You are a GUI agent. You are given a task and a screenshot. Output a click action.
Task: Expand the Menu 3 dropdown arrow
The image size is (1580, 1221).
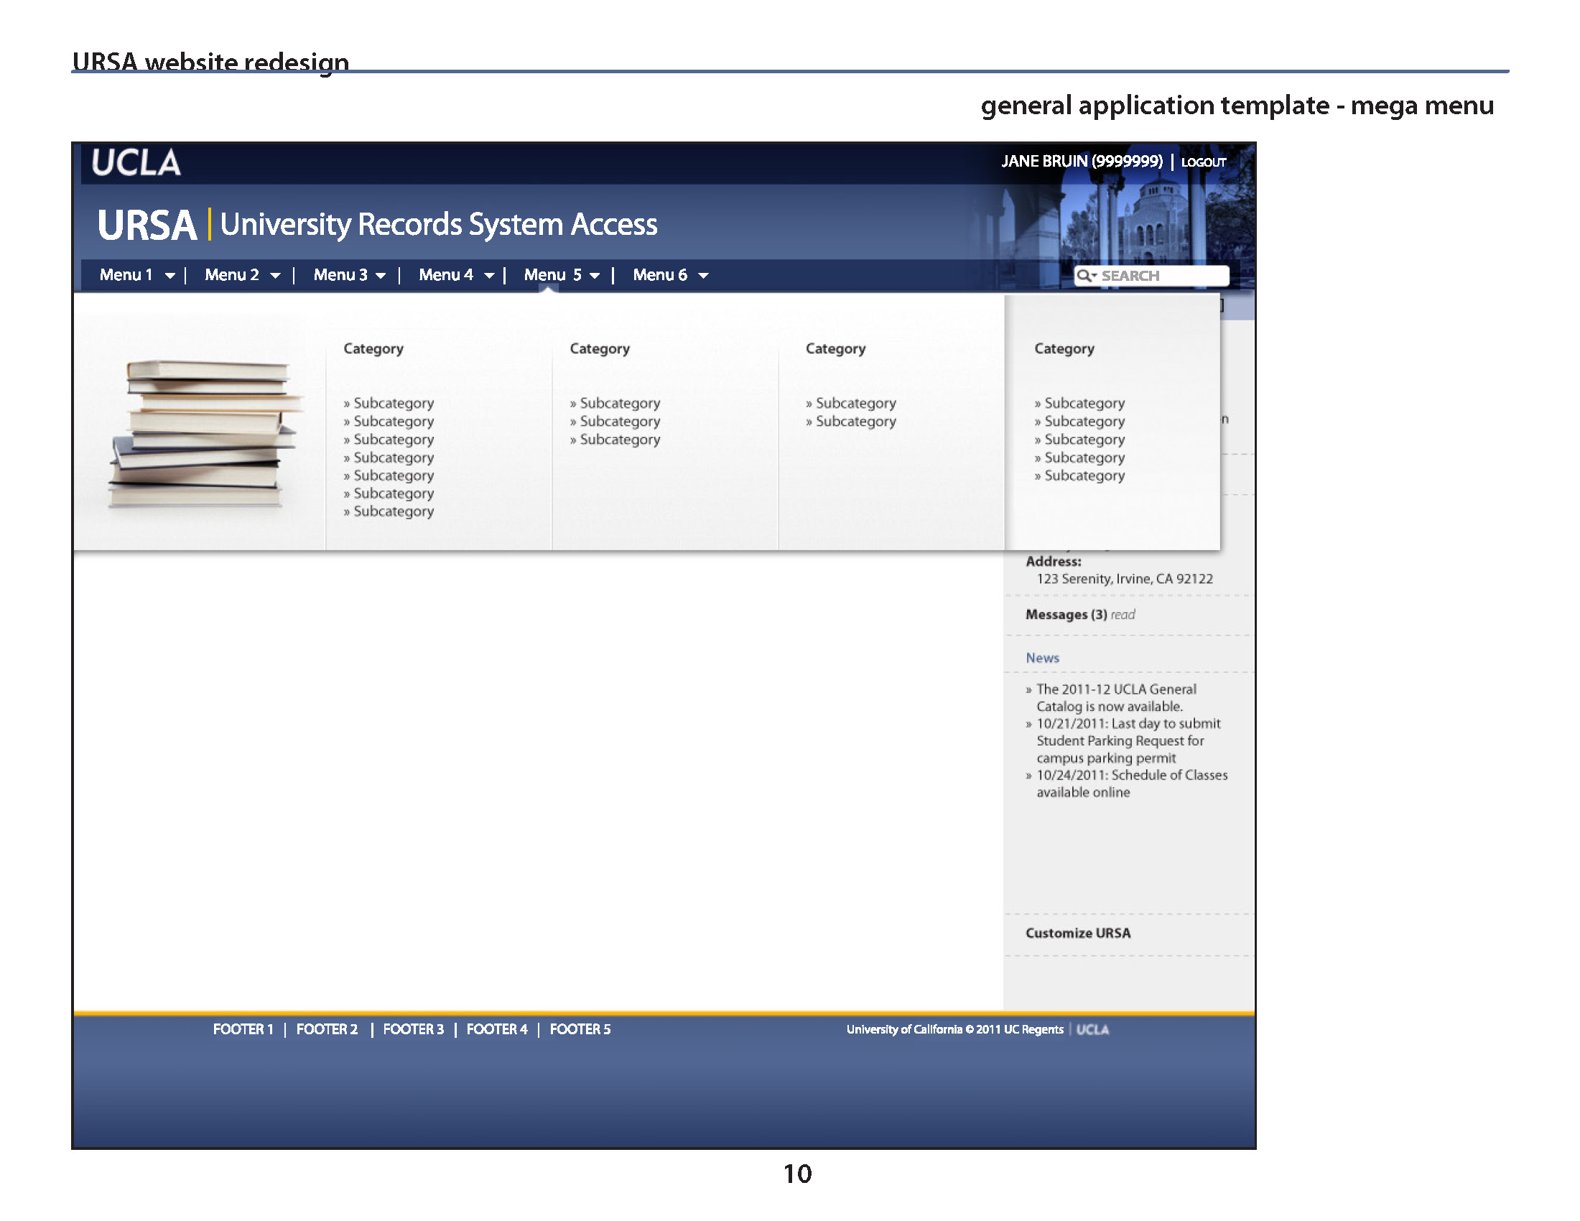pos(381,276)
